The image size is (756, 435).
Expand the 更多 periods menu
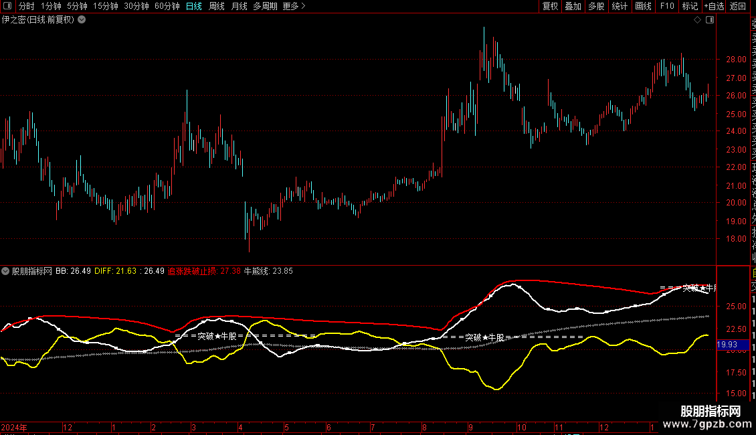pos(294,6)
